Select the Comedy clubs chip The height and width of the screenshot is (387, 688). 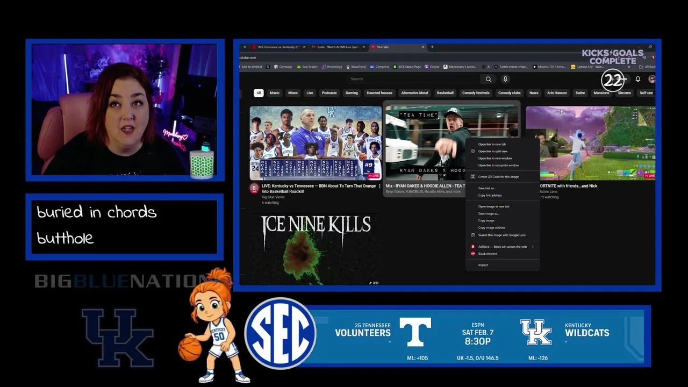[x=509, y=93]
